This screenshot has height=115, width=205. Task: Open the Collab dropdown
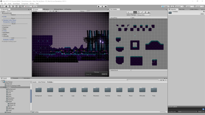(x=165, y=7)
